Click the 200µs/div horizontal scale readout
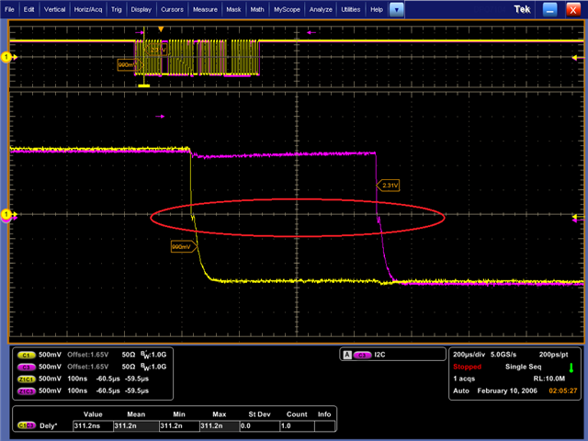 click(469, 355)
